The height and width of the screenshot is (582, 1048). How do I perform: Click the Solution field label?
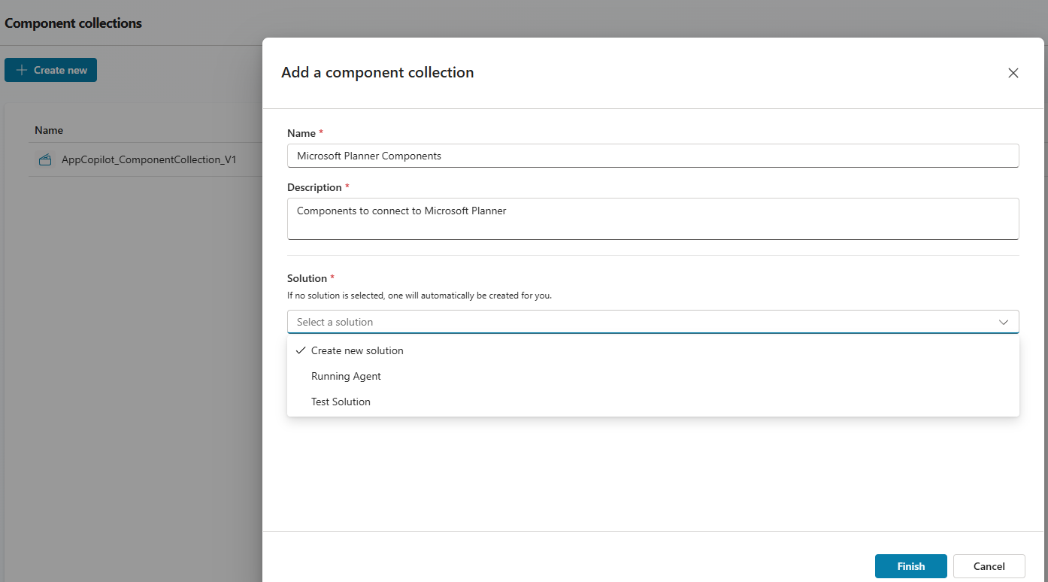tap(307, 278)
